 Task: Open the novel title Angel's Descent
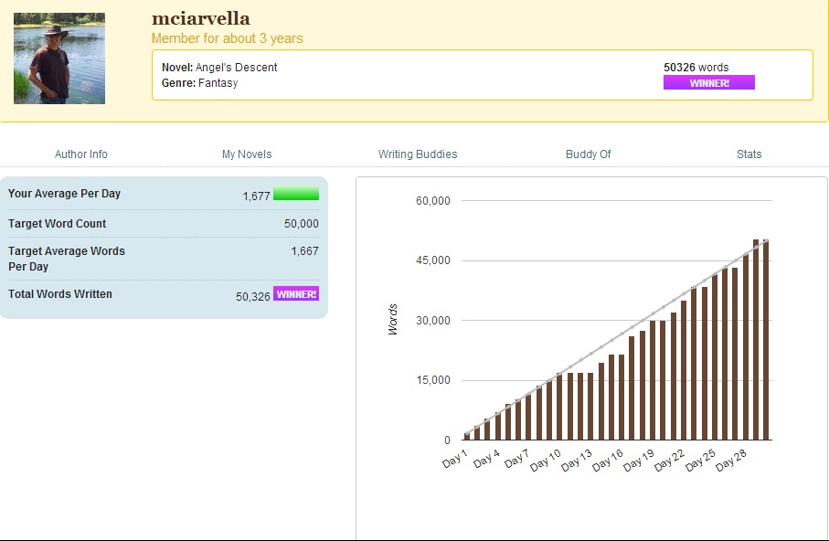(236, 68)
